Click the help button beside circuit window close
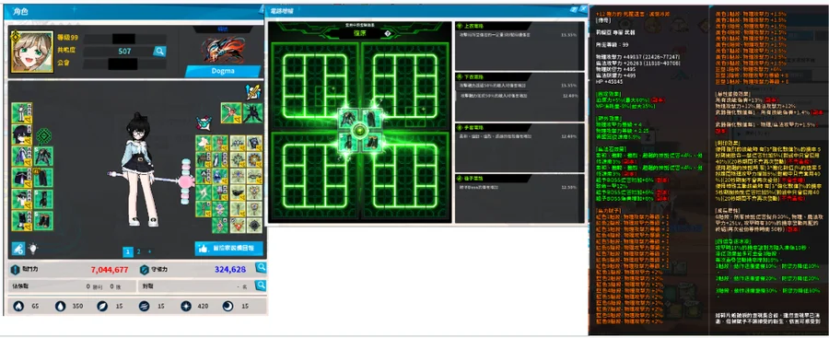Image resolution: width=829 pixels, height=338 pixels. (574, 9)
